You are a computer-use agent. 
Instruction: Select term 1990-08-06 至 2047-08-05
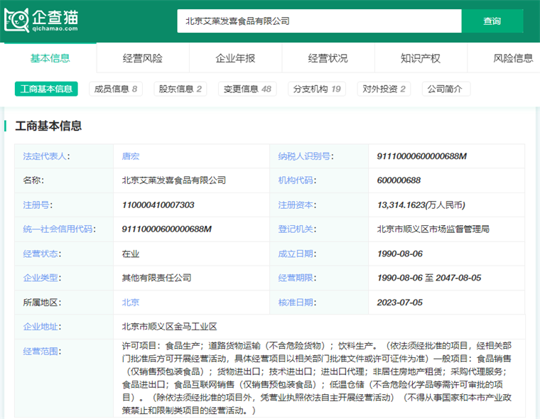(x=429, y=278)
